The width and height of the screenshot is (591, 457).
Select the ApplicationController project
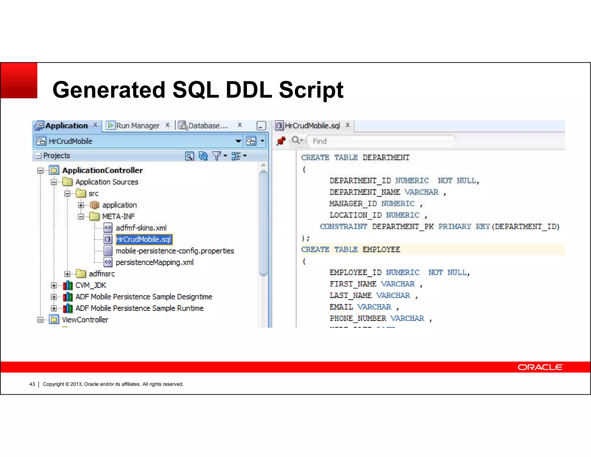(102, 170)
